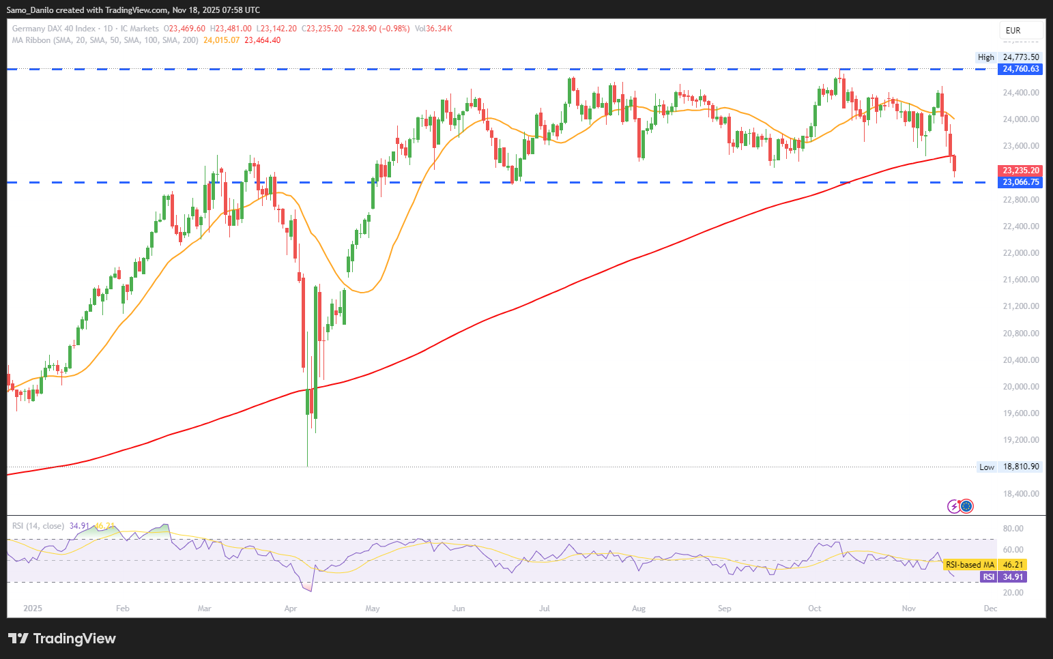Click the Oct label on time axis
This screenshot has width=1053, height=659.
[814, 609]
